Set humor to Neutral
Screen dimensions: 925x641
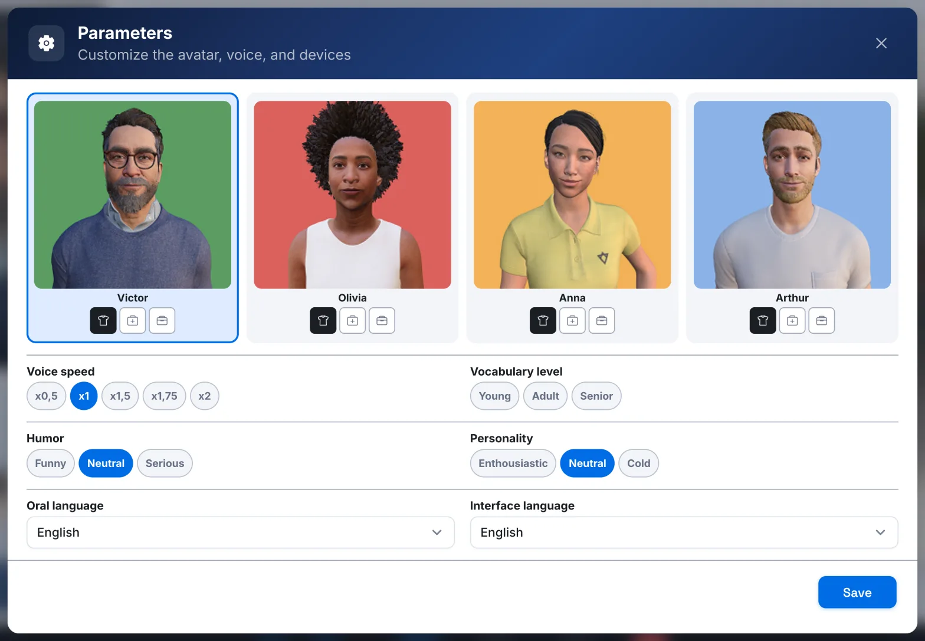pyautogui.click(x=106, y=464)
